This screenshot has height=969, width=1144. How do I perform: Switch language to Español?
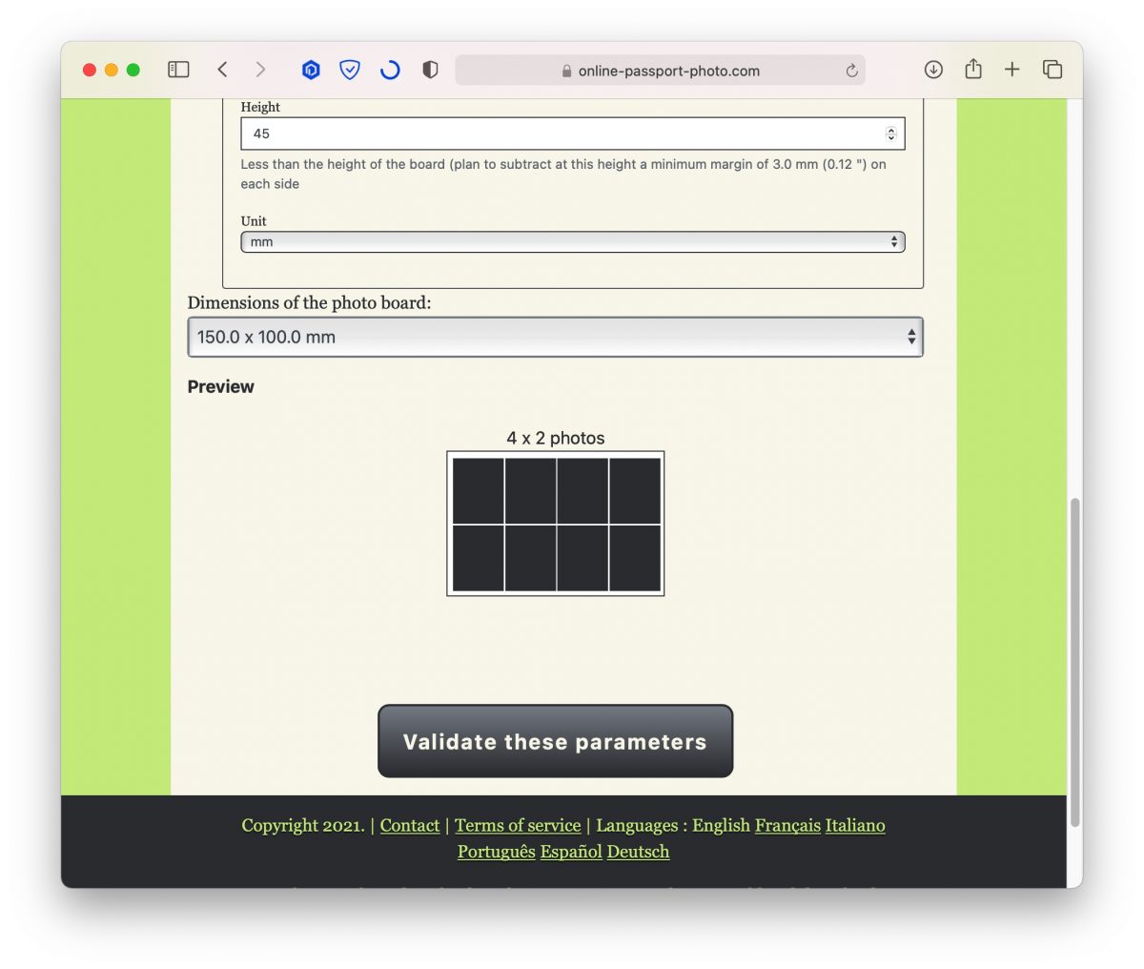[571, 852]
